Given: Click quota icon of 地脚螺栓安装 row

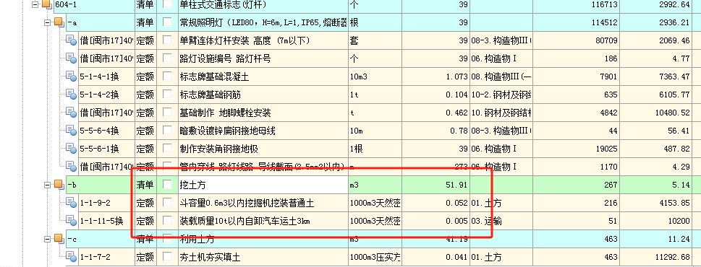Looking at the screenshot, I should (72, 113).
